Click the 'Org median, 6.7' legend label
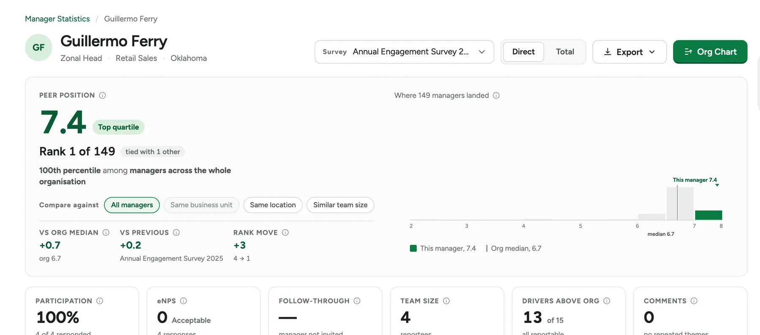The width and height of the screenshot is (760, 335). [516, 249]
